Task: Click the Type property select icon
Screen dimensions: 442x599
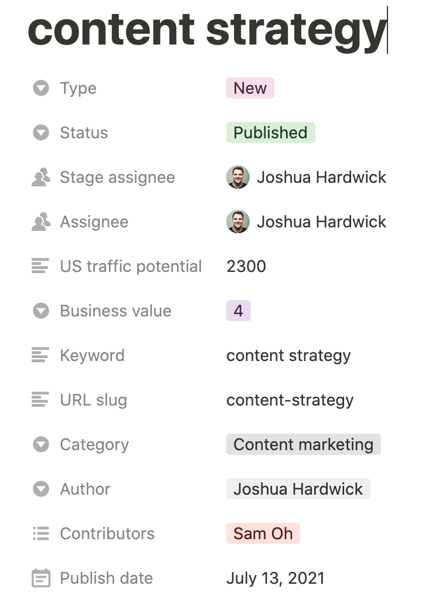Action: pyautogui.click(x=40, y=89)
